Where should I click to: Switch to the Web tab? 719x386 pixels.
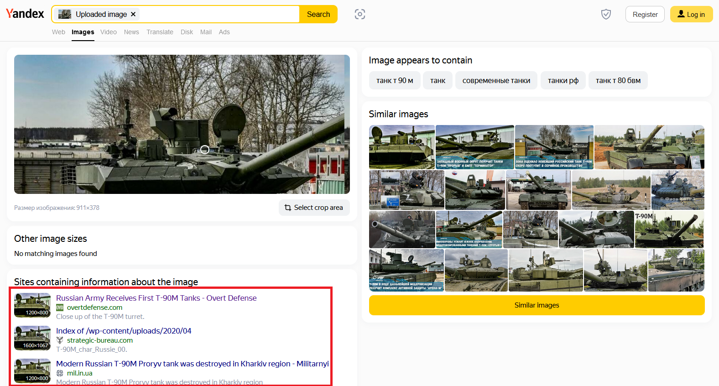pyautogui.click(x=58, y=32)
